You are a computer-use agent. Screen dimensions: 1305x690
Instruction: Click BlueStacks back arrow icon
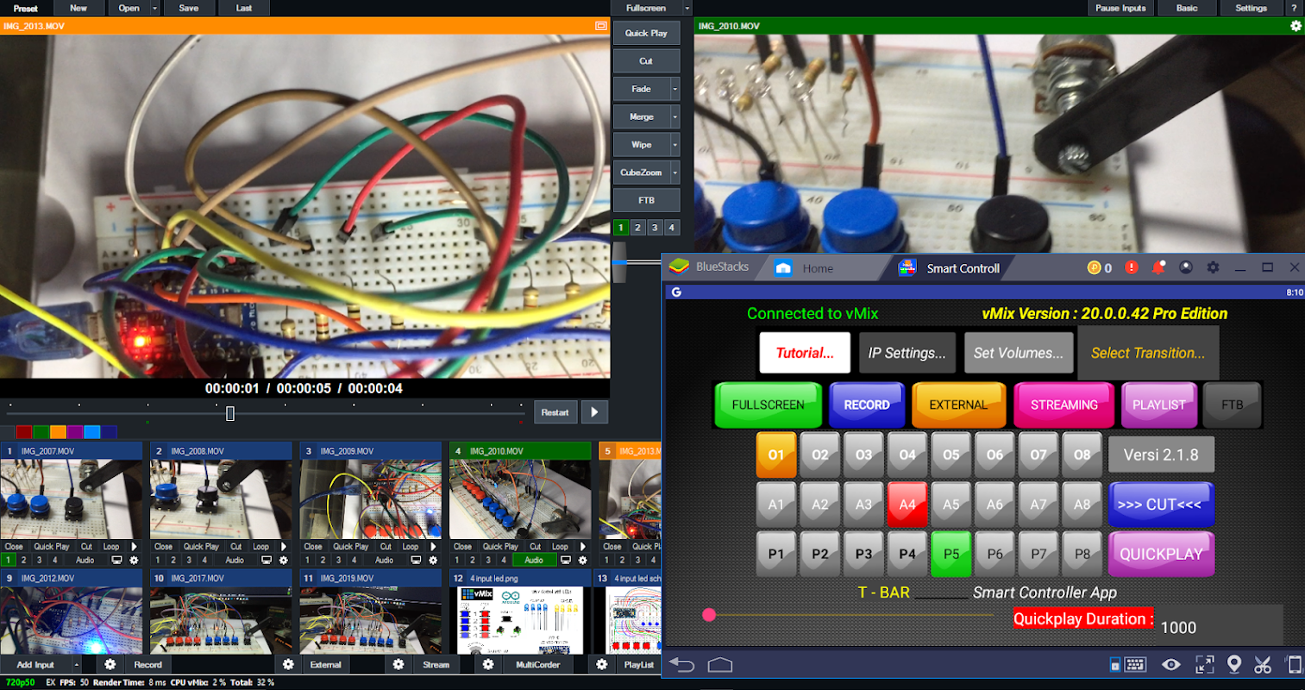click(682, 664)
